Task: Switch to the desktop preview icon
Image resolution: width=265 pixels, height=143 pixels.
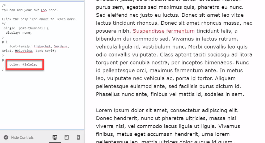Action: [x=55, y=137]
